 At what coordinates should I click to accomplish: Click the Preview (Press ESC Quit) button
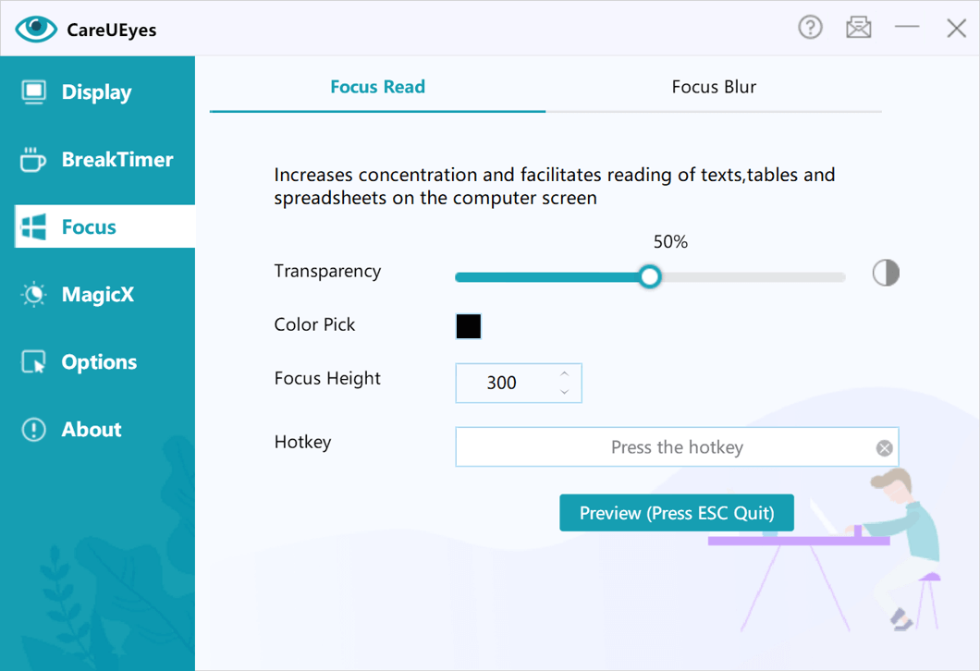676,513
